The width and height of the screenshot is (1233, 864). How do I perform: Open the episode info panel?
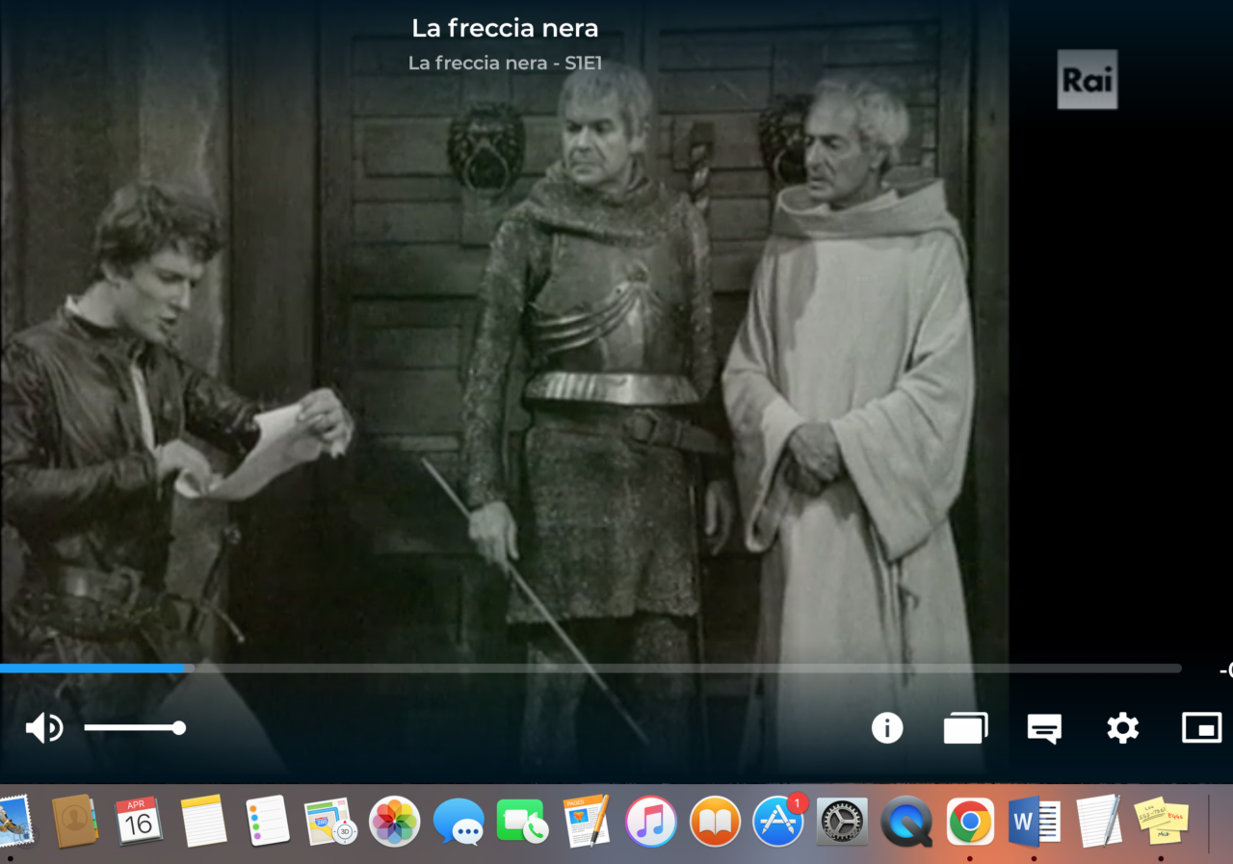[887, 728]
